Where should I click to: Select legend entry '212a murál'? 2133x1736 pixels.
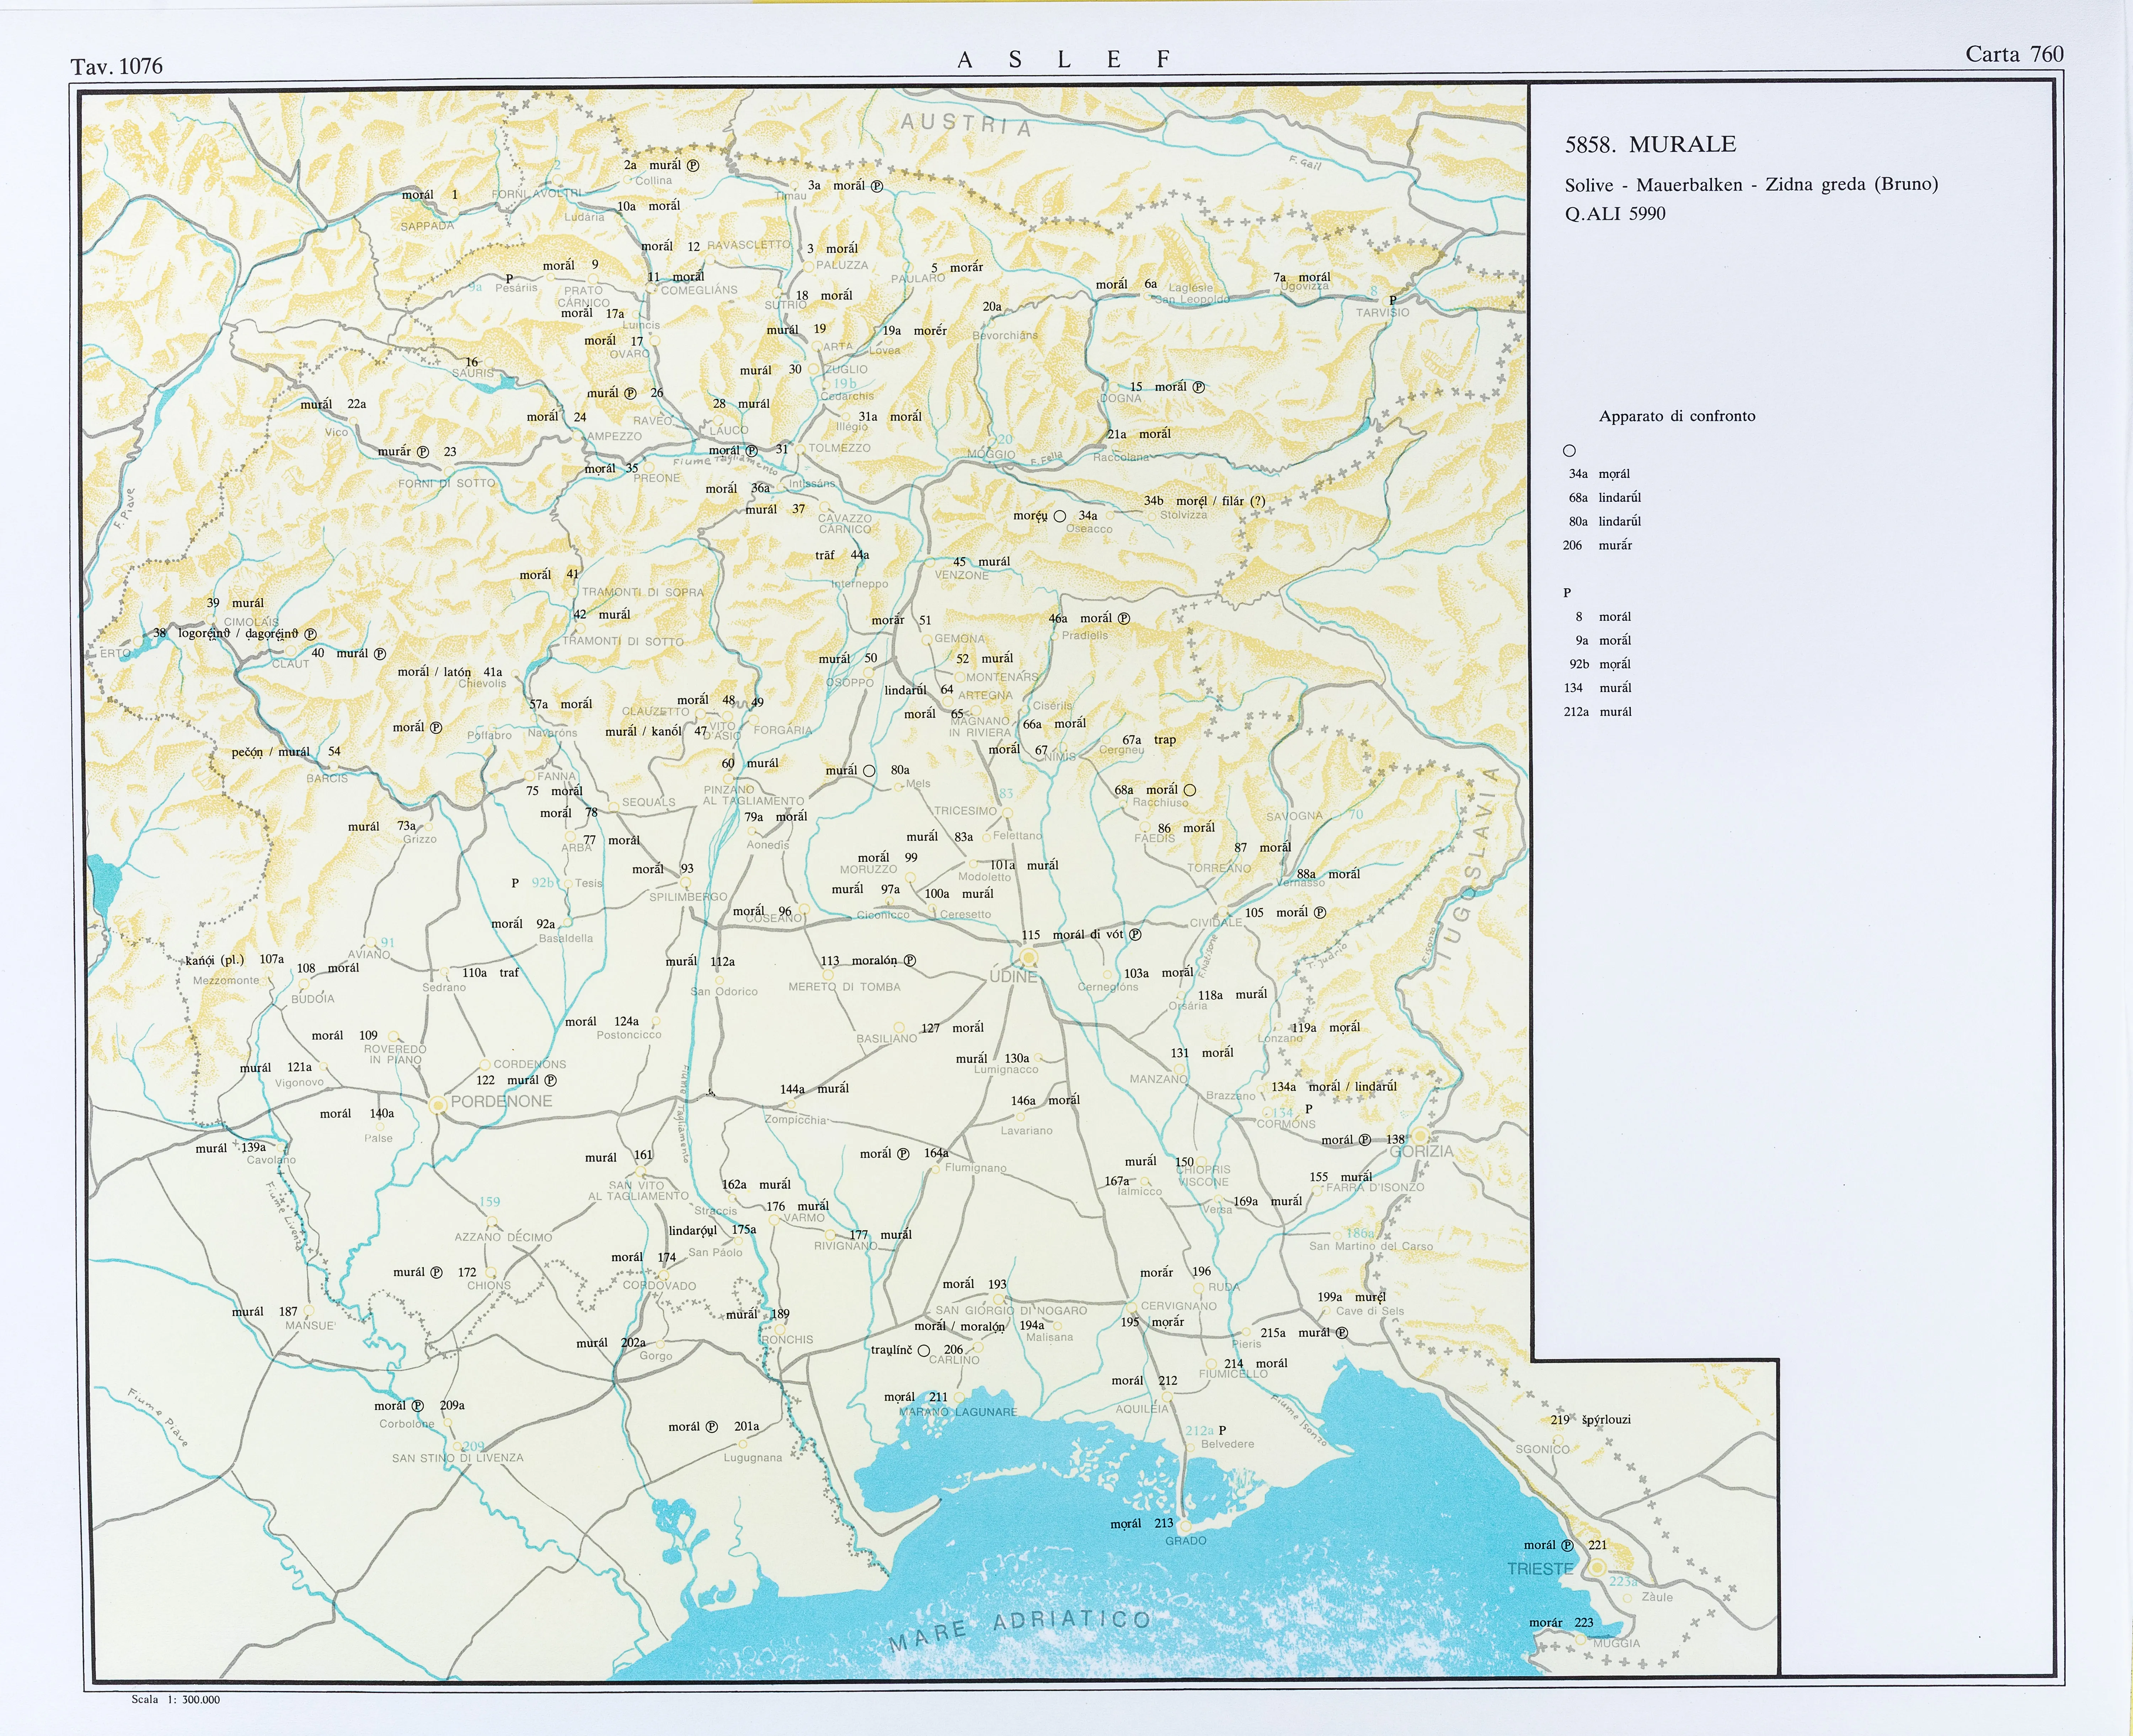coord(1597,712)
